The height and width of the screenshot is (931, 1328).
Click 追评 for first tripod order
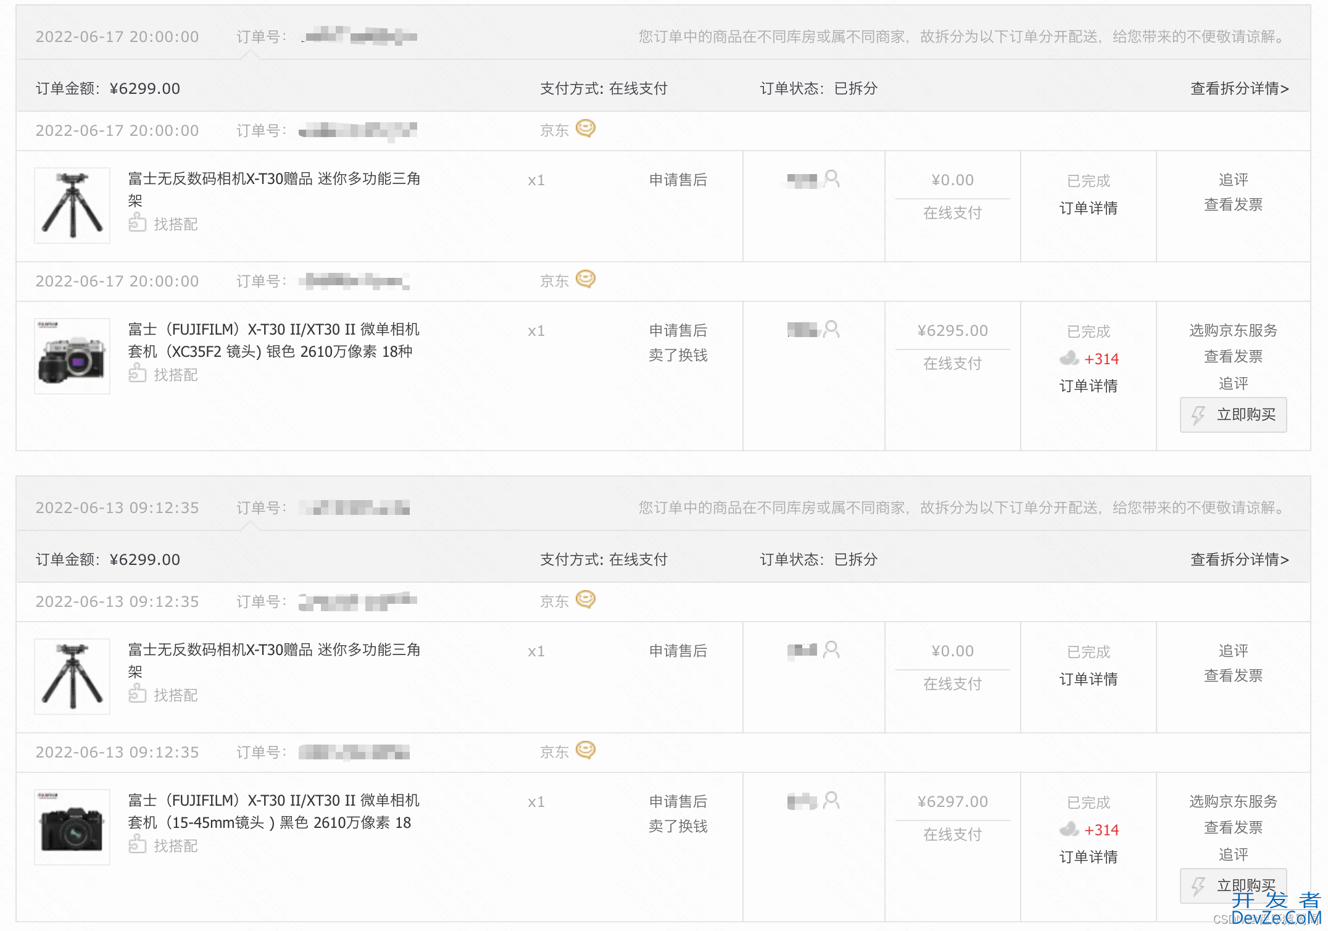click(1233, 180)
